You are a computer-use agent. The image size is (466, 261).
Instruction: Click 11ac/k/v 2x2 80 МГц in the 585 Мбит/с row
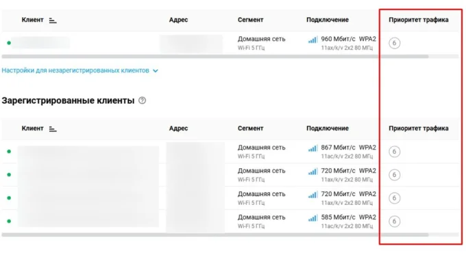click(x=347, y=226)
